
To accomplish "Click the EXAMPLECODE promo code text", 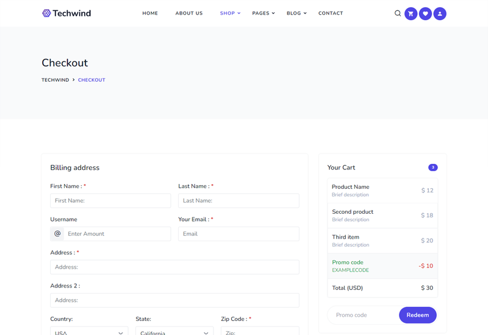I will coord(350,270).
